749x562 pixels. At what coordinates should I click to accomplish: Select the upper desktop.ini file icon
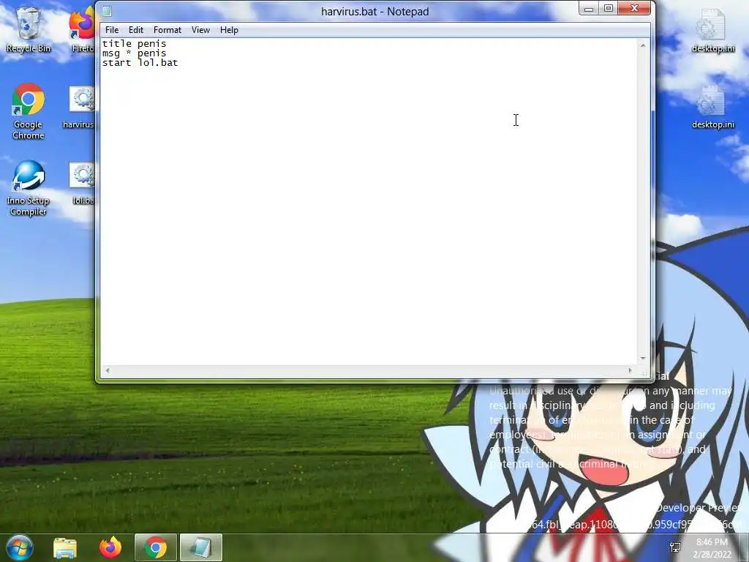tap(712, 31)
